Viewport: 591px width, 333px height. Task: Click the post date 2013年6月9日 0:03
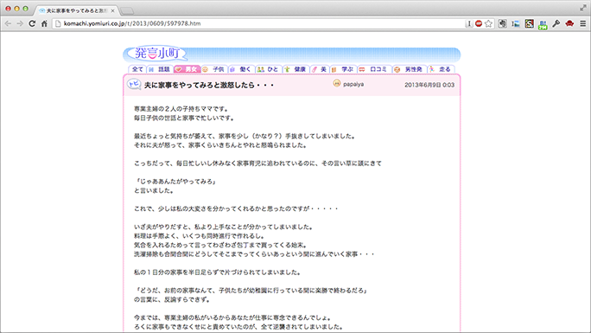(x=429, y=86)
